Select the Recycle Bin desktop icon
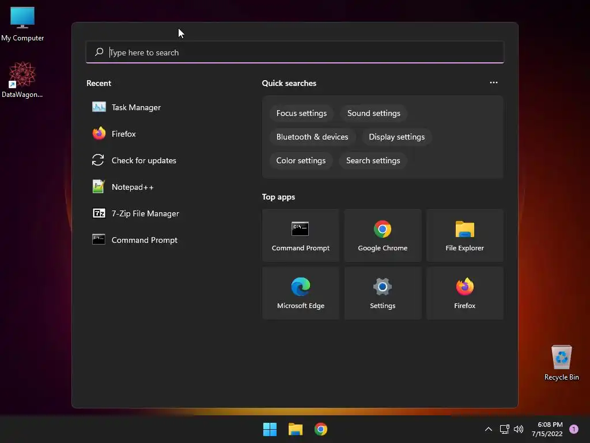This screenshot has width=590, height=443. (x=561, y=363)
